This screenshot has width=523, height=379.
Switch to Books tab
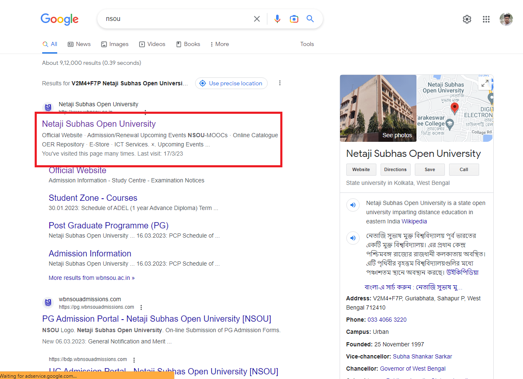point(188,44)
